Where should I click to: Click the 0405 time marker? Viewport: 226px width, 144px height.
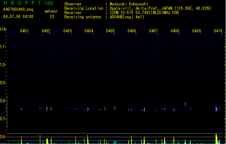point(110,31)
